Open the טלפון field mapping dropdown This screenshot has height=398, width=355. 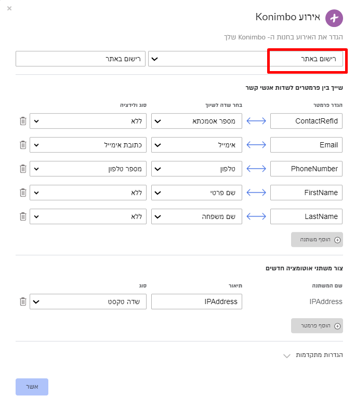tap(196, 169)
